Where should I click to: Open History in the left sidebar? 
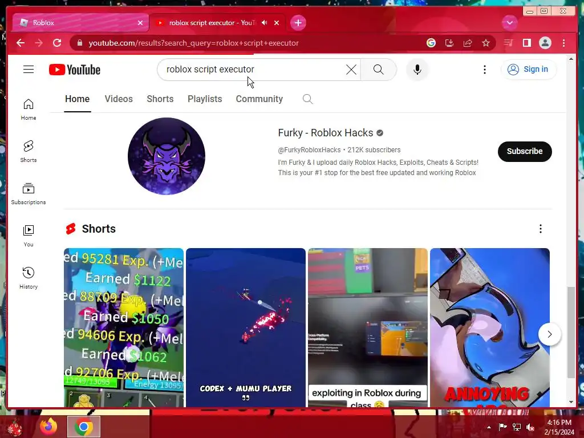click(x=29, y=278)
